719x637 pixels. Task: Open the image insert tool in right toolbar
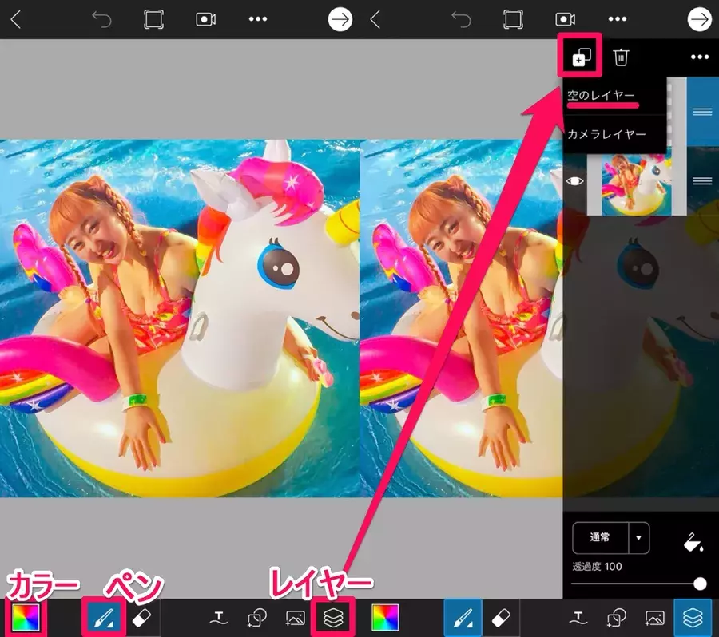[x=655, y=618]
